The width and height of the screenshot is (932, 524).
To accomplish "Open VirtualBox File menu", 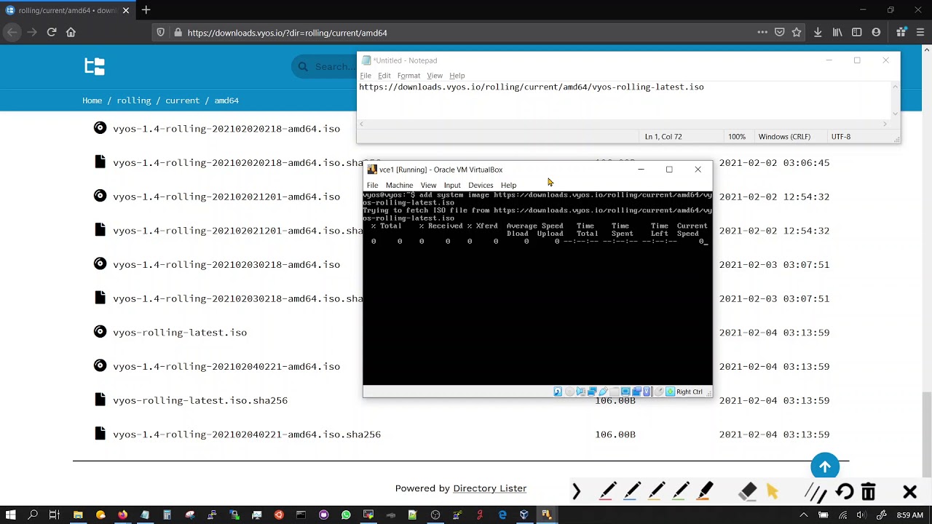I will (372, 185).
